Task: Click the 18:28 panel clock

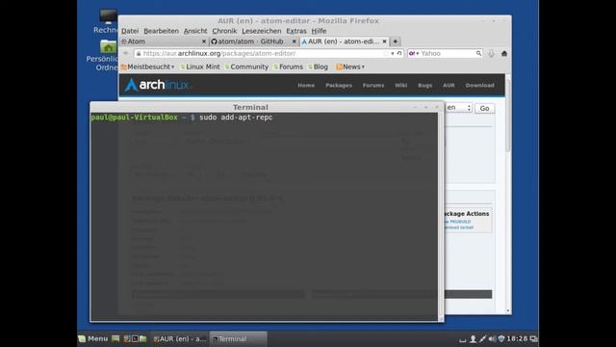Action: [517, 338]
